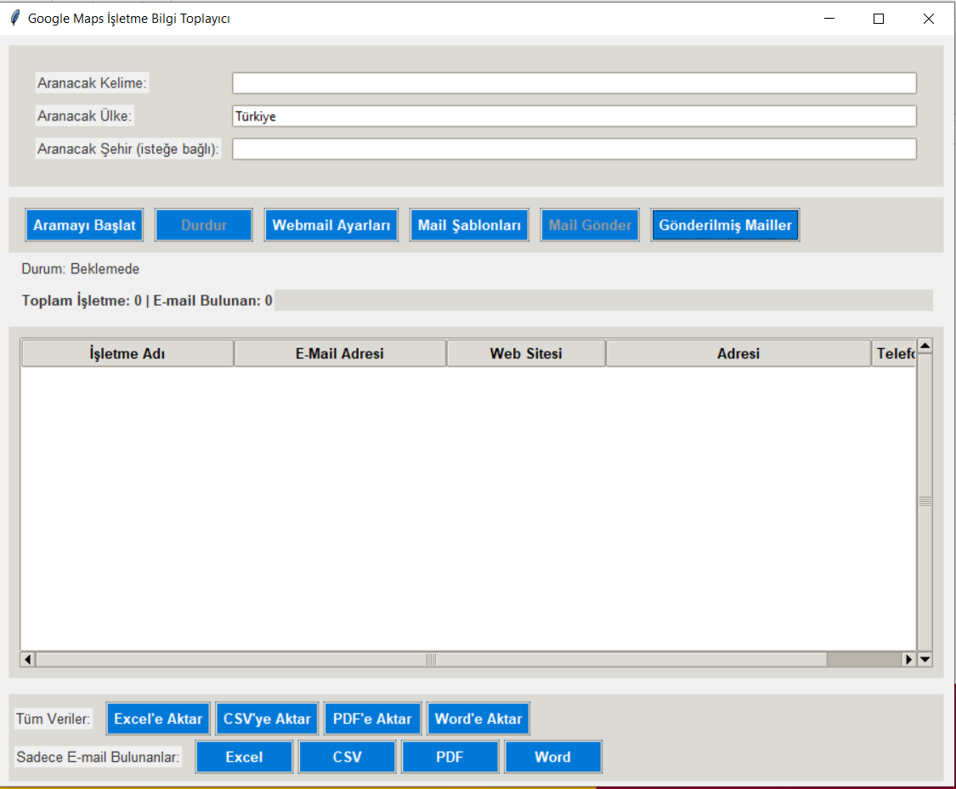Click the vertical scrollbar up arrow
This screenshot has width=956, height=789.
pos(925,346)
